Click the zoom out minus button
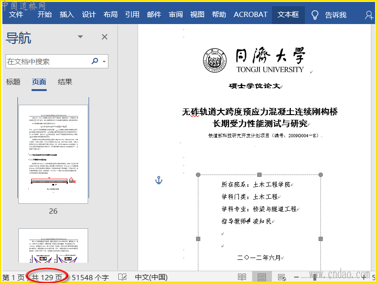This screenshot has width=377, height=283. pos(296,277)
